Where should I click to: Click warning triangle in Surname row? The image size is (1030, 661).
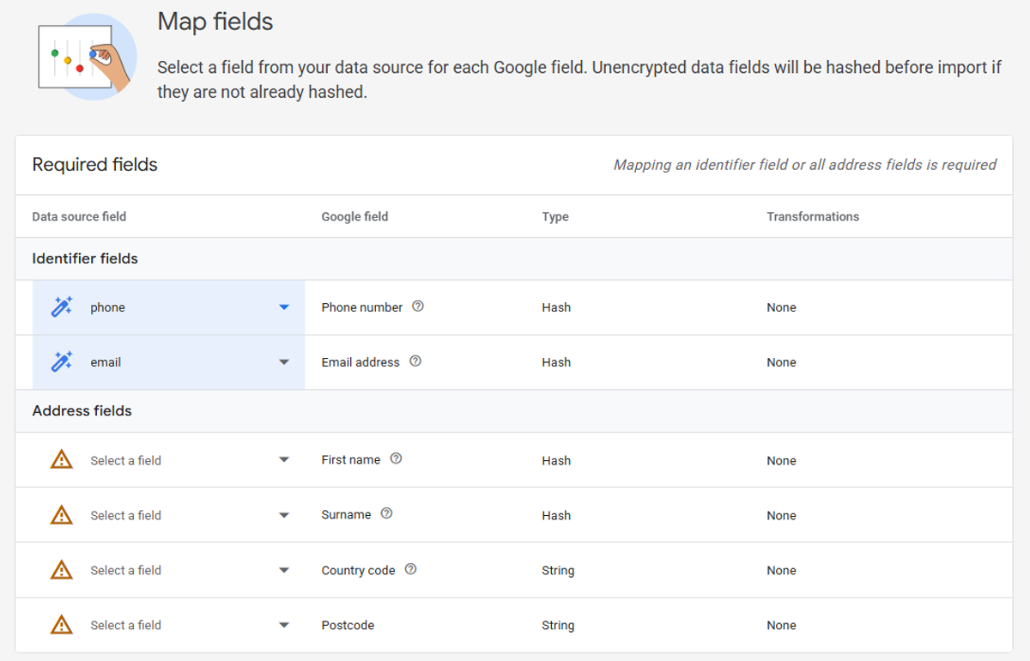click(x=61, y=515)
